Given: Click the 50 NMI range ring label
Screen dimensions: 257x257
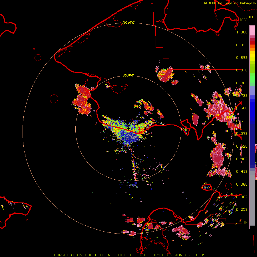Looking at the screenshot, I should tap(128, 75).
